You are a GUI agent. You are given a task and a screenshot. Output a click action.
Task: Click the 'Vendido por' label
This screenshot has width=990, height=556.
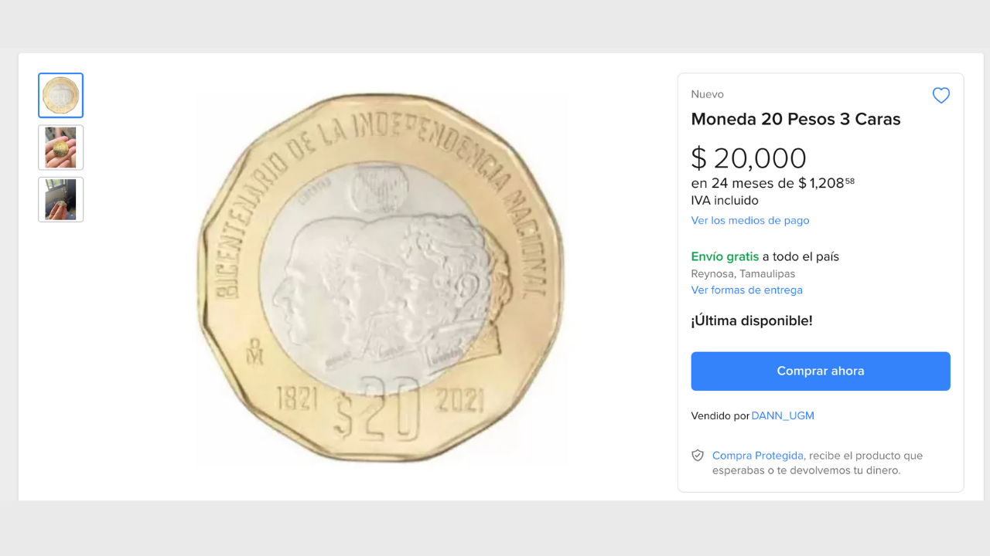pyautogui.click(x=719, y=415)
